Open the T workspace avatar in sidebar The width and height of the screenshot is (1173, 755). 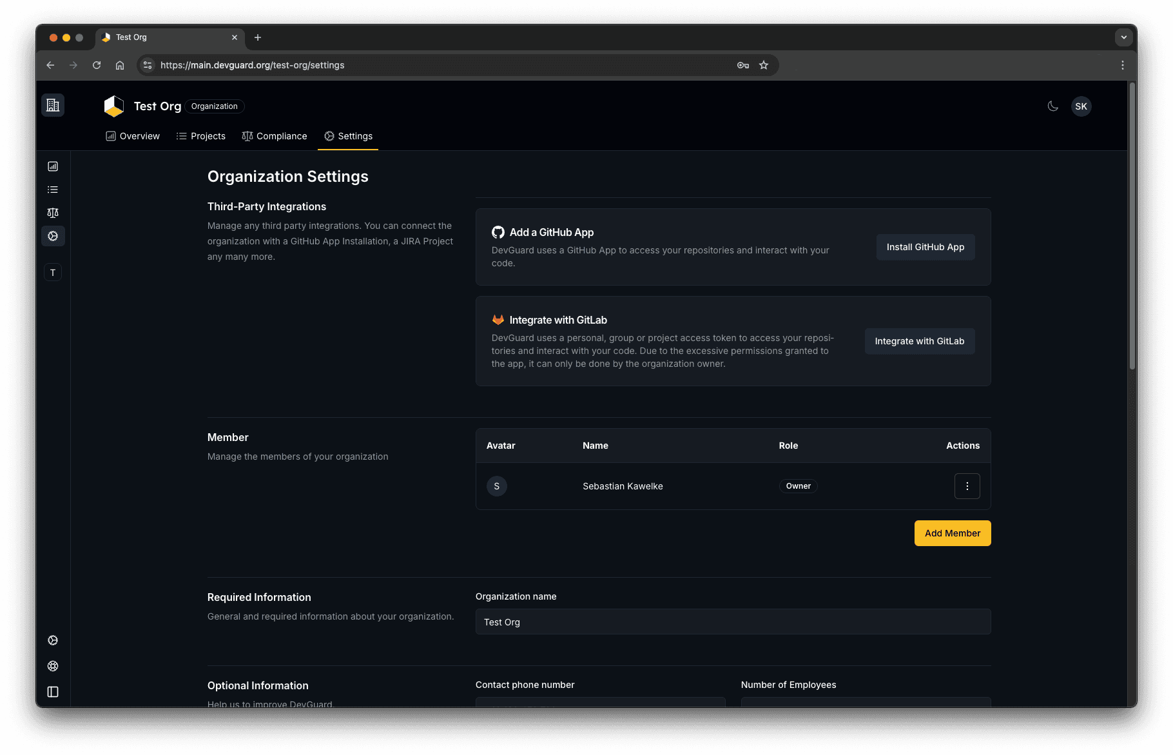(x=52, y=272)
